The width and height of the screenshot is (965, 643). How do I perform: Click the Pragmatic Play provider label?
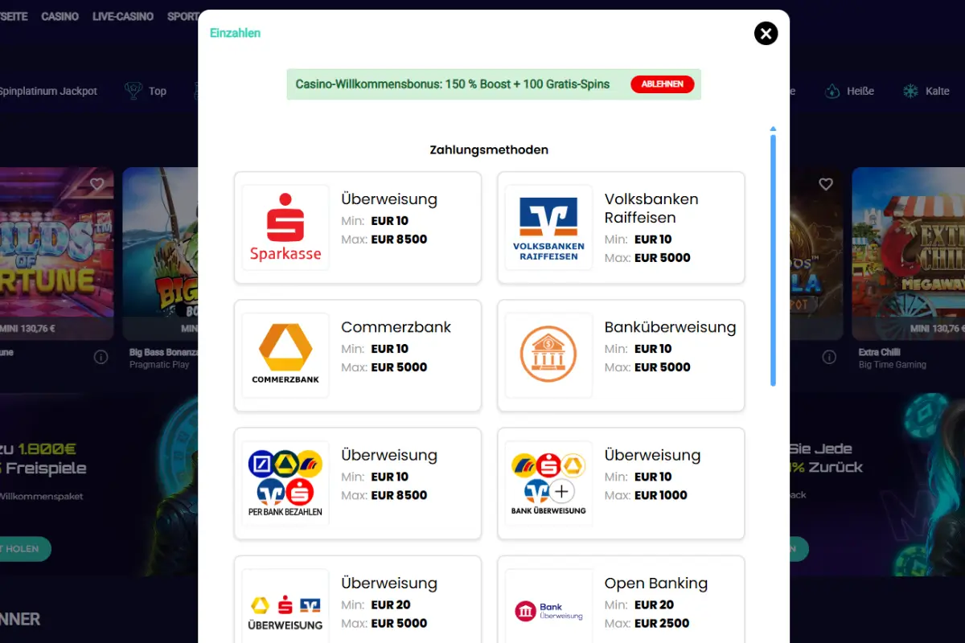tap(159, 365)
